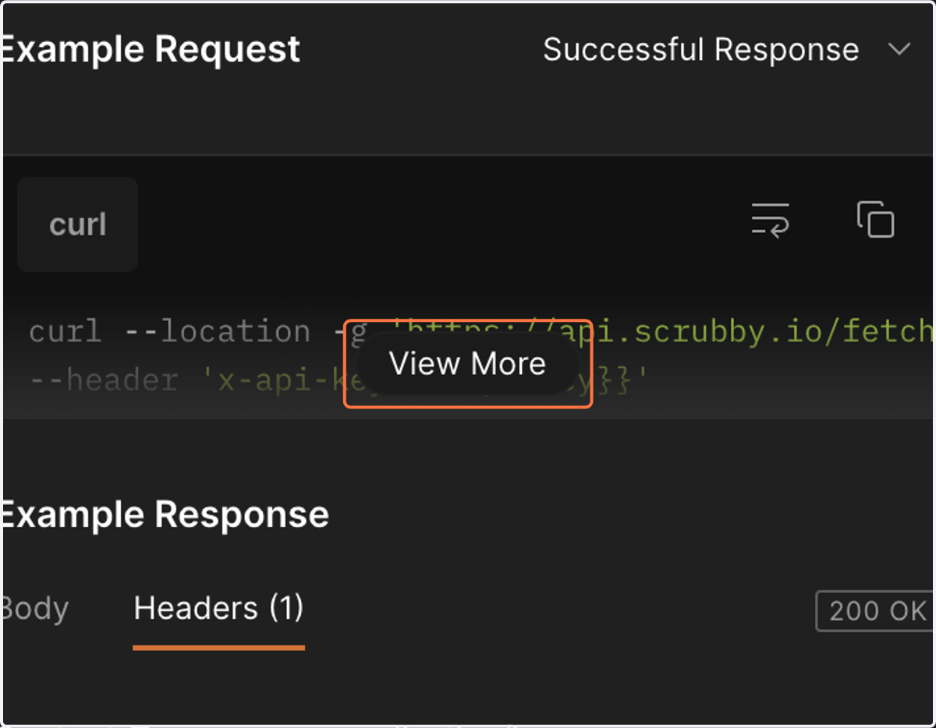This screenshot has height=728, width=936.
Task: Copy the curl snippet to clipboard
Action: (875, 219)
